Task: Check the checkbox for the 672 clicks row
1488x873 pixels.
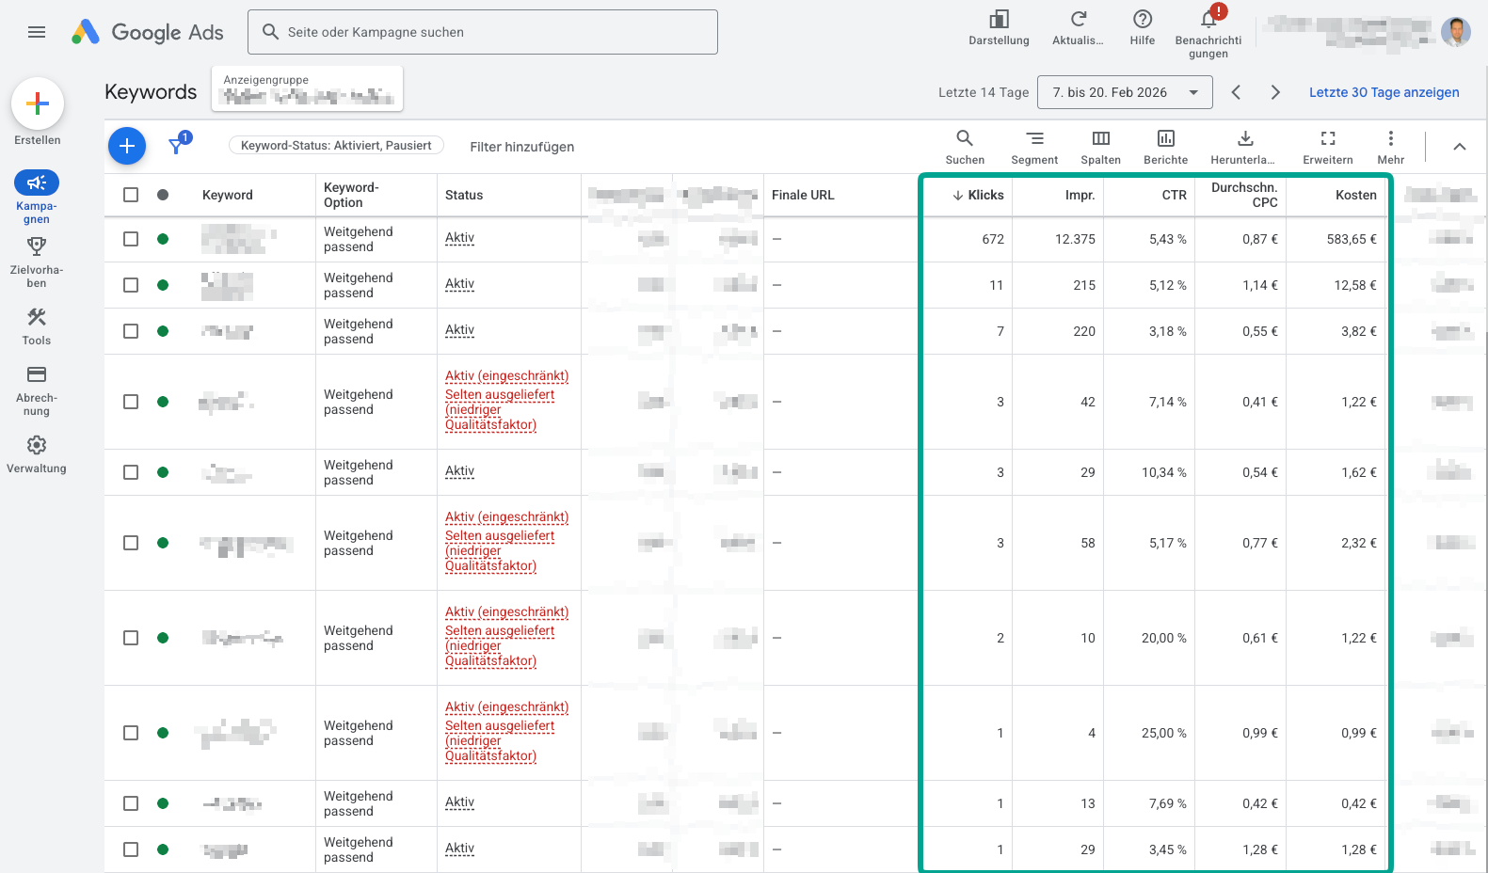Action: tap(131, 239)
